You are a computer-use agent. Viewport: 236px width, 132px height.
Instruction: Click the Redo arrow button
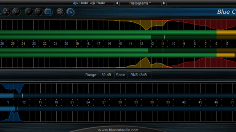(98, 3)
